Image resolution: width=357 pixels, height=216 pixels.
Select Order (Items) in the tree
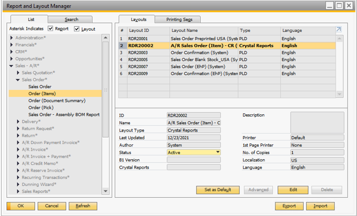[x=55, y=94]
